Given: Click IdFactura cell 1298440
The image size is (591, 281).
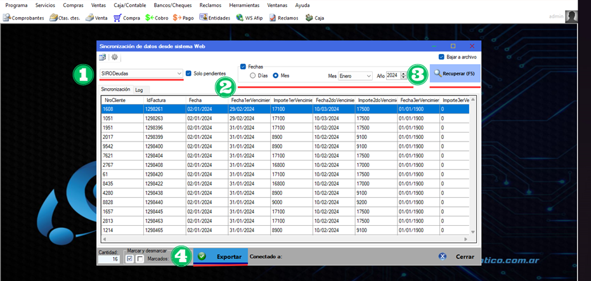Looking at the screenshot, I should click(x=165, y=202).
